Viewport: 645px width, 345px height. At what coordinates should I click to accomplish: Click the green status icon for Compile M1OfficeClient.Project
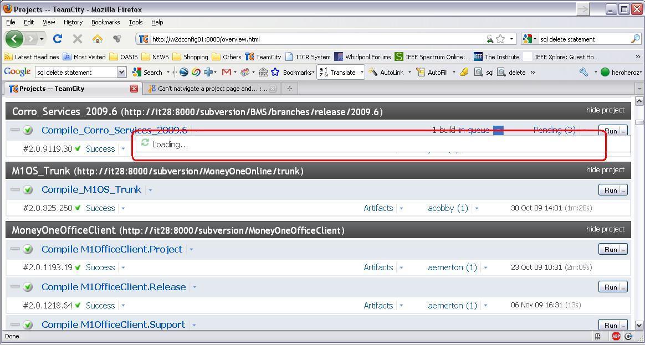(x=28, y=250)
